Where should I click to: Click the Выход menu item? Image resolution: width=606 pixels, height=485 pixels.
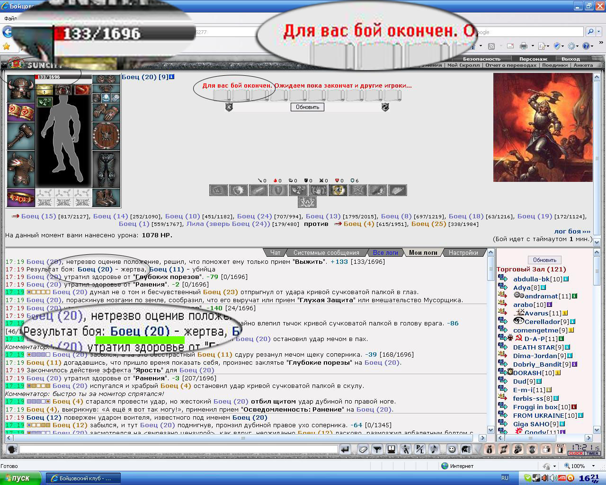570,59
